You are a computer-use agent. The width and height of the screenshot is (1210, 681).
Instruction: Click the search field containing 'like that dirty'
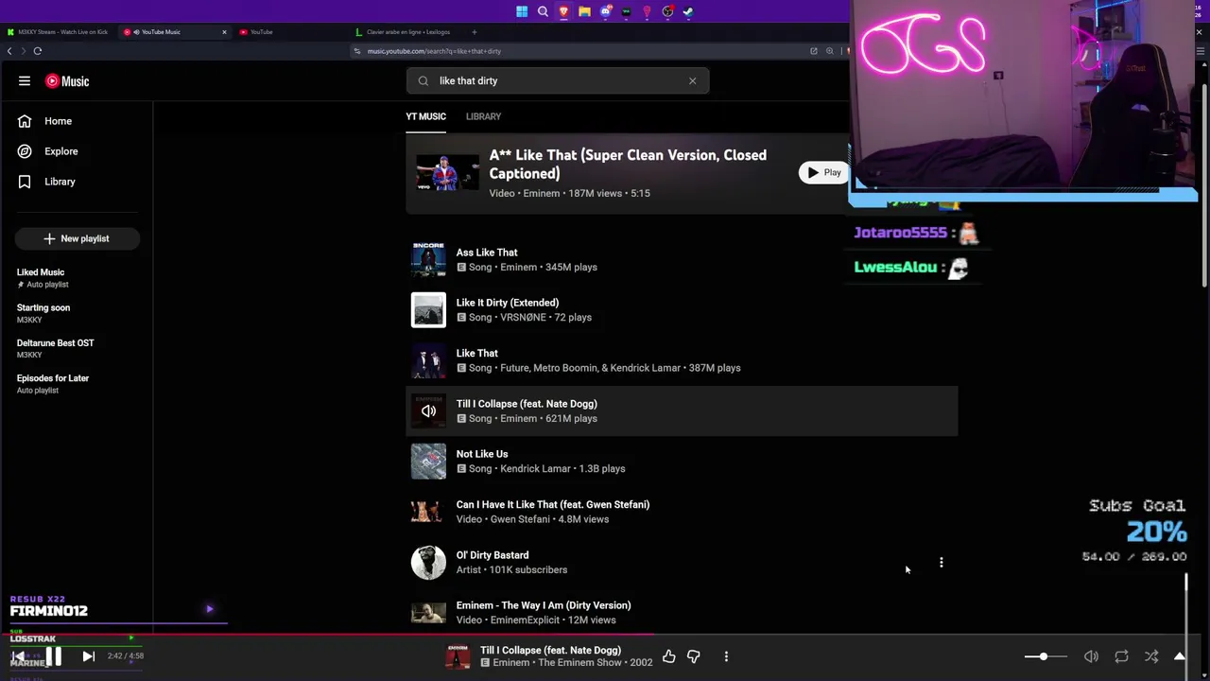pyautogui.click(x=558, y=81)
